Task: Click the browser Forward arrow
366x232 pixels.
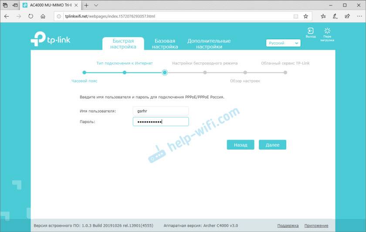Action: coord(19,17)
